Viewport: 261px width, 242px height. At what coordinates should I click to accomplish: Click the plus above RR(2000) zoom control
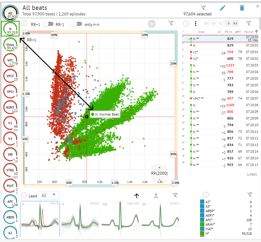[159, 167]
